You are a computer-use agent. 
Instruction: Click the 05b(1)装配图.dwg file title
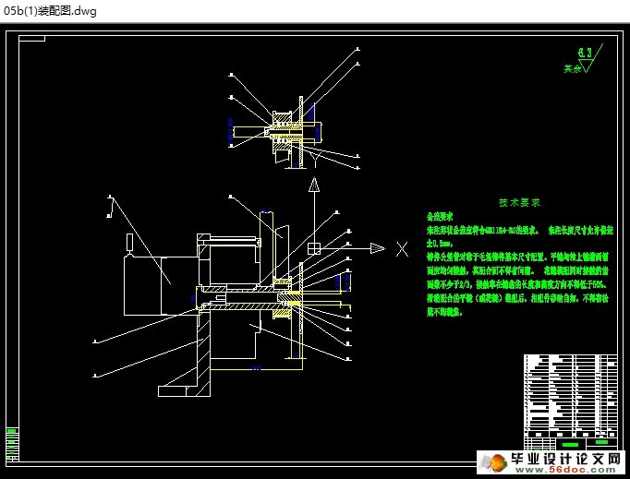coord(50,10)
